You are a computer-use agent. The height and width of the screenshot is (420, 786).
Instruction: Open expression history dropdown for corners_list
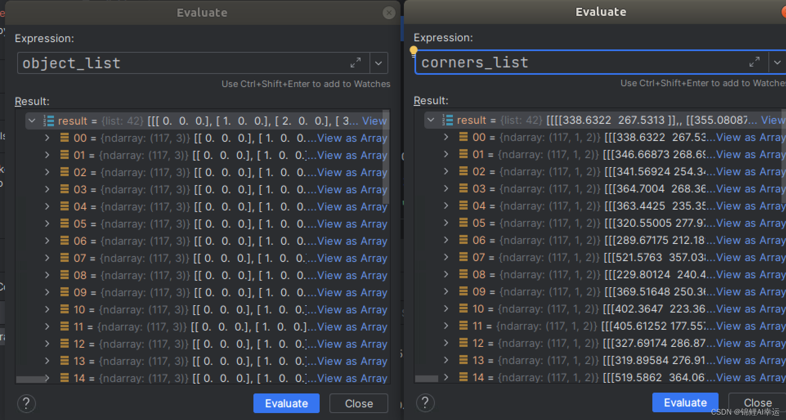click(x=777, y=63)
